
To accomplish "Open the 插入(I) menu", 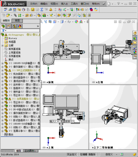I will 64,4.
